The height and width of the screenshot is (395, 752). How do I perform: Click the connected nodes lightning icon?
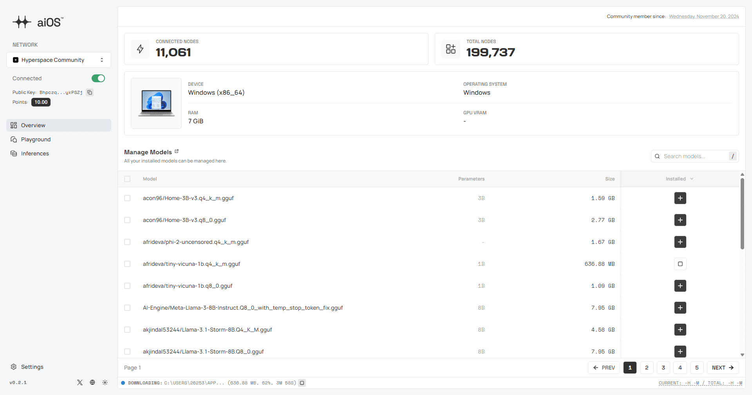pos(140,49)
